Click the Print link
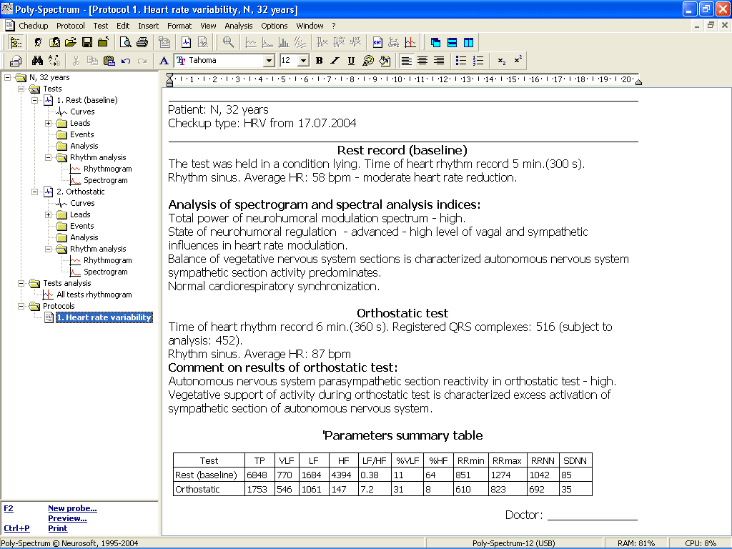This screenshot has height=549, width=732. click(x=57, y=528)
